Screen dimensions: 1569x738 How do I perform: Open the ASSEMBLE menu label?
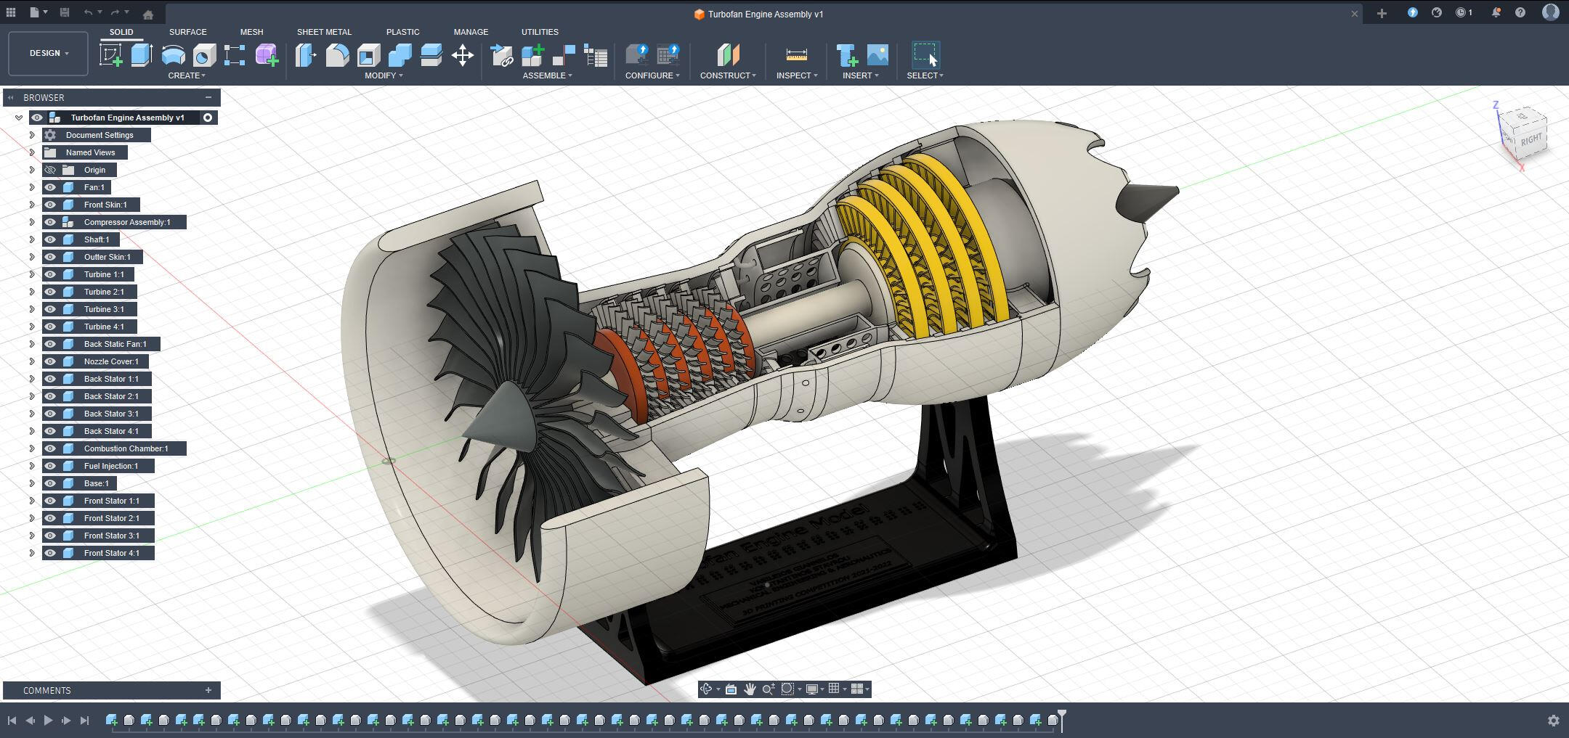(x=547, y=75)
